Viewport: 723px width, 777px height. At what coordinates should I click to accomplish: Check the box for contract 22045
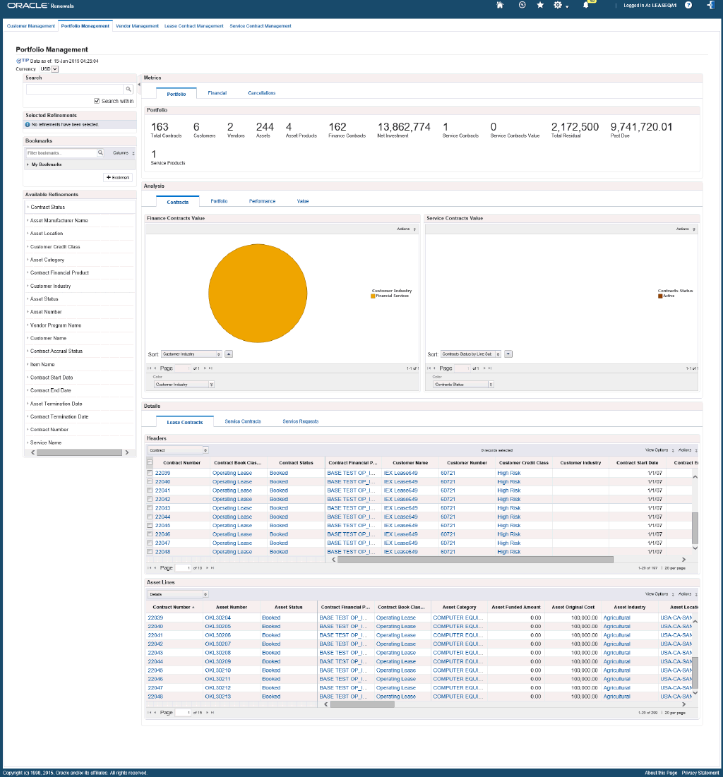150,525
